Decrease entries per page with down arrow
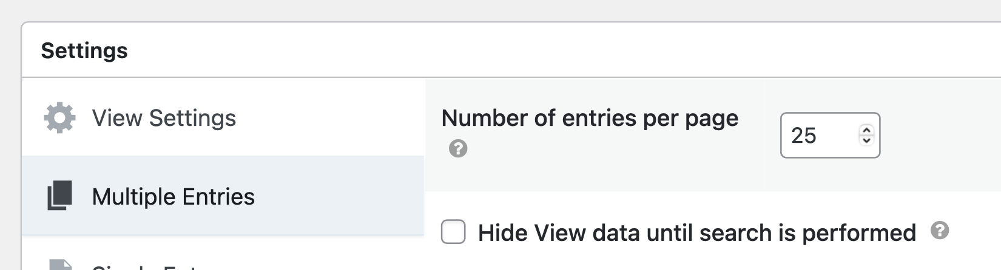The width and height of the screenshot is (1001, 270). point(866,140)
